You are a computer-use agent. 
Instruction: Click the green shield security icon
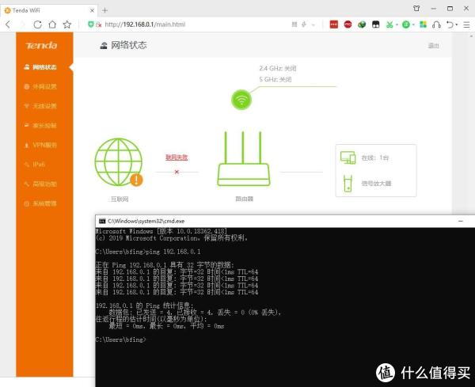(x=90, y=25)
